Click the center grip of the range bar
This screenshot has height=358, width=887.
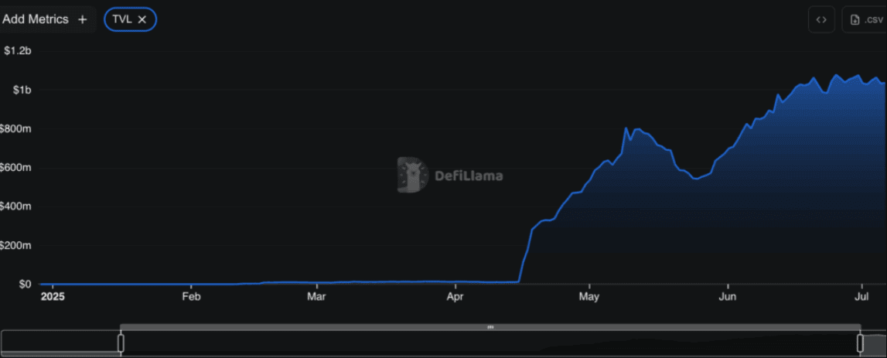(490, 327)
